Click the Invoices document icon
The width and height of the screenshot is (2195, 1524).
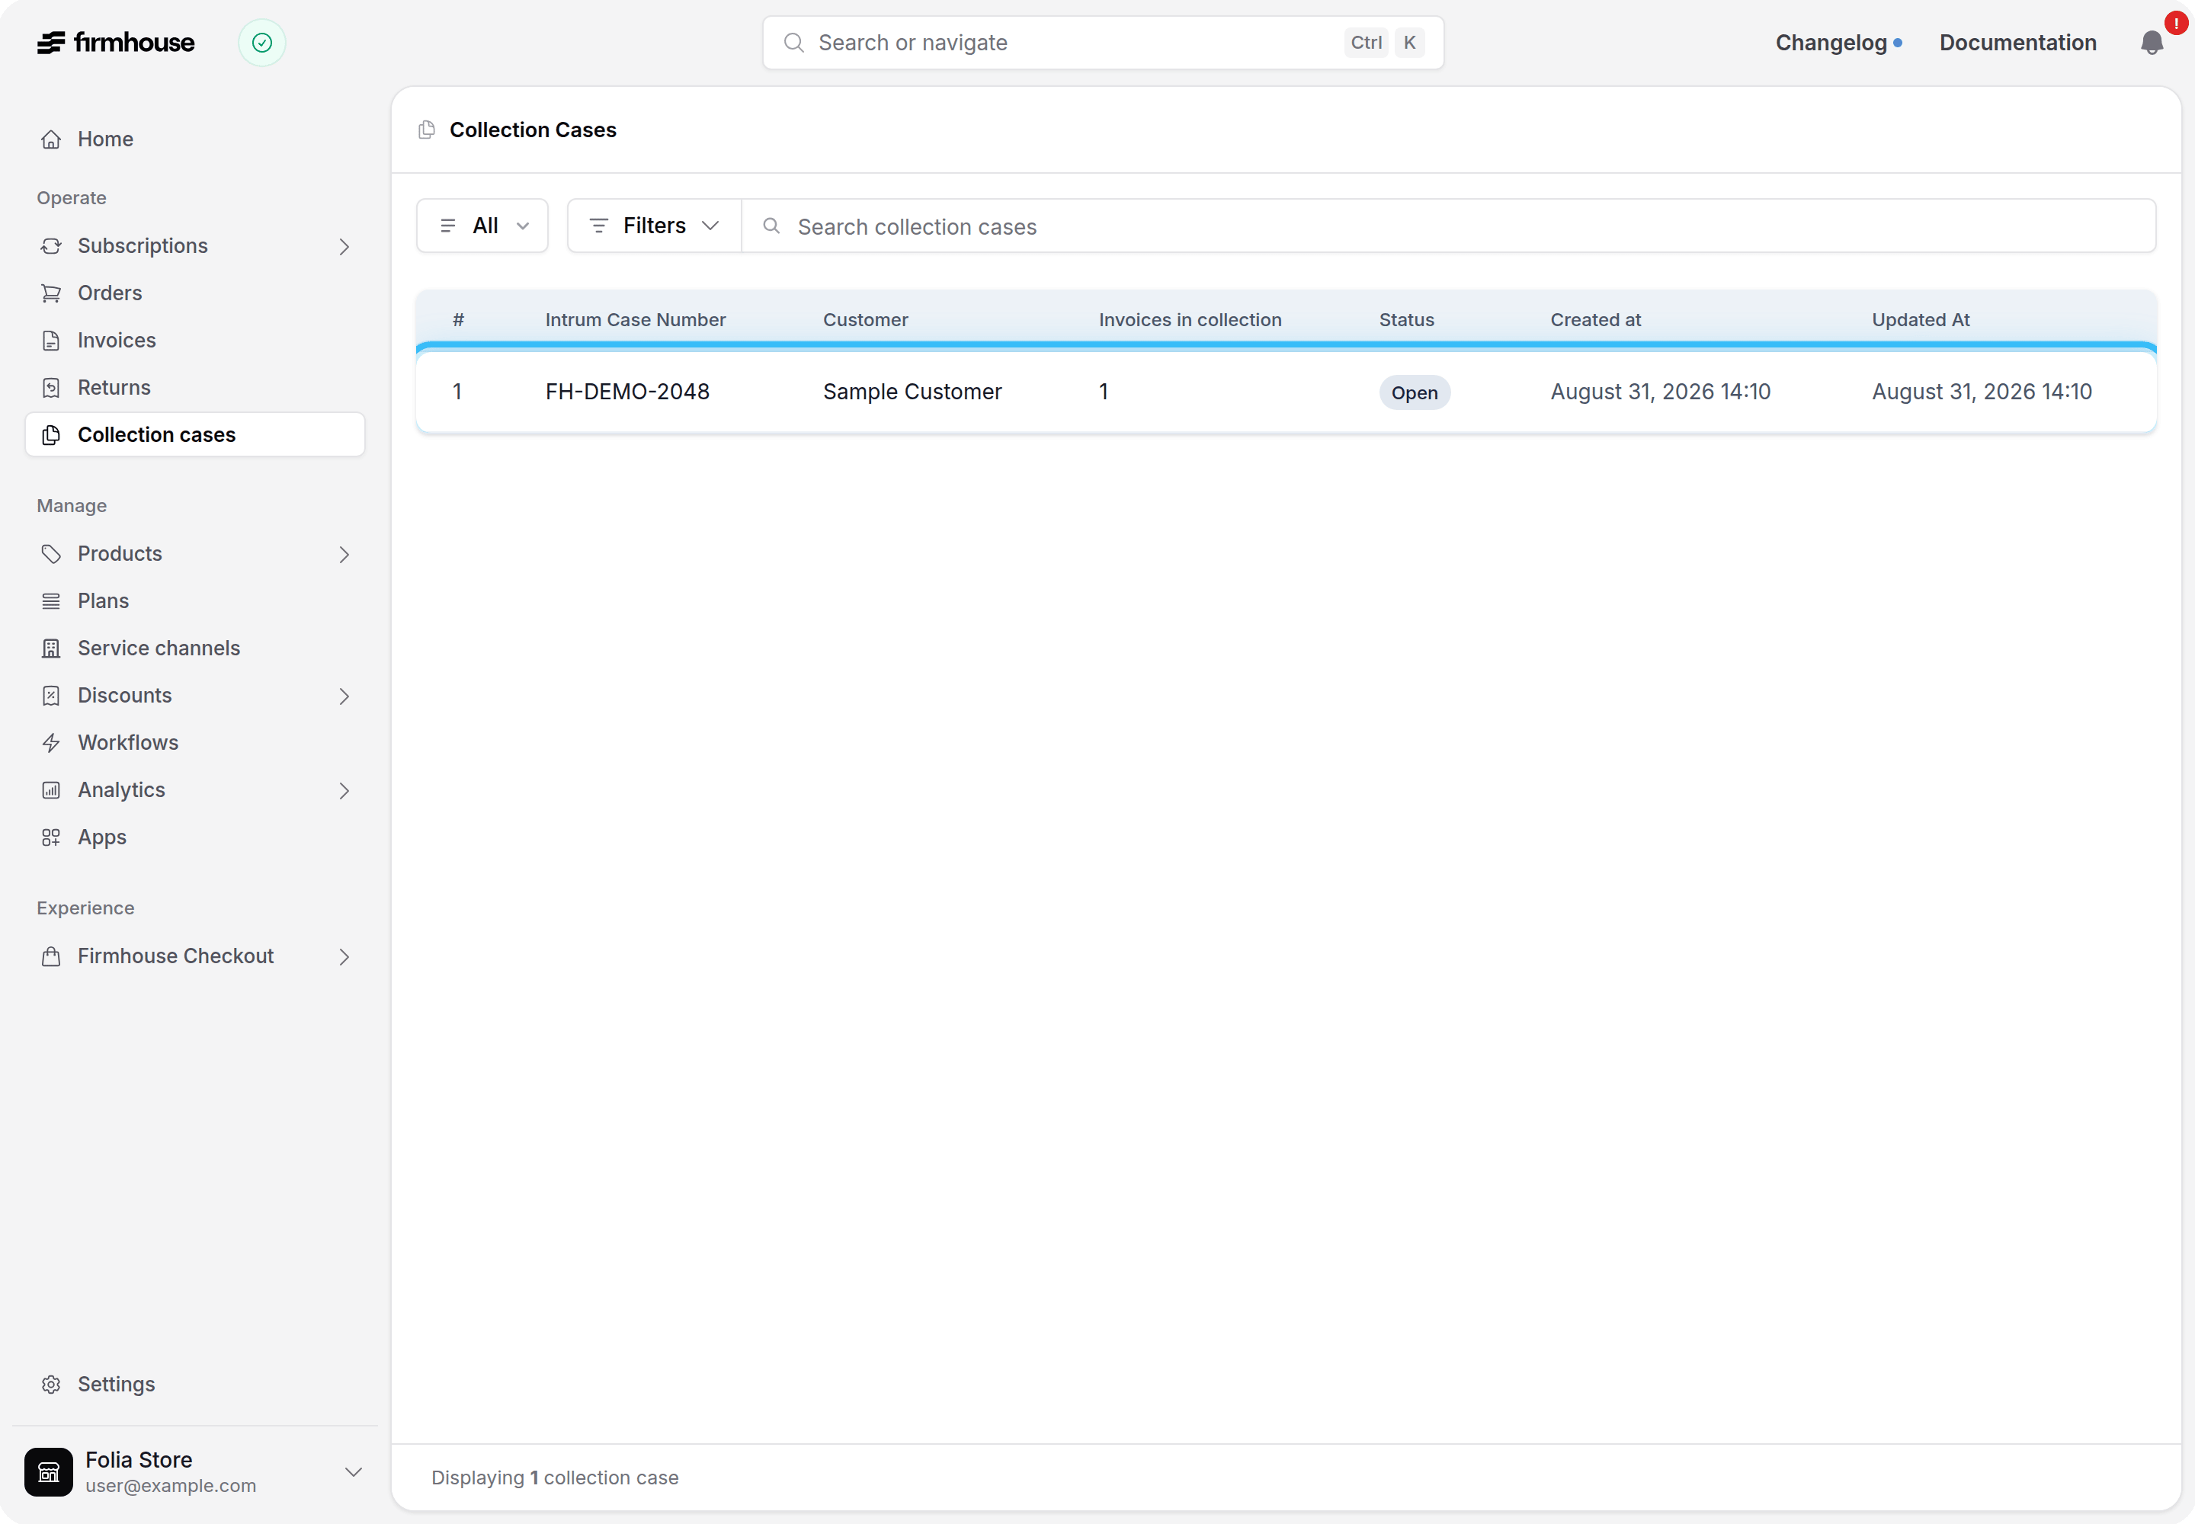tap(52, 341)
